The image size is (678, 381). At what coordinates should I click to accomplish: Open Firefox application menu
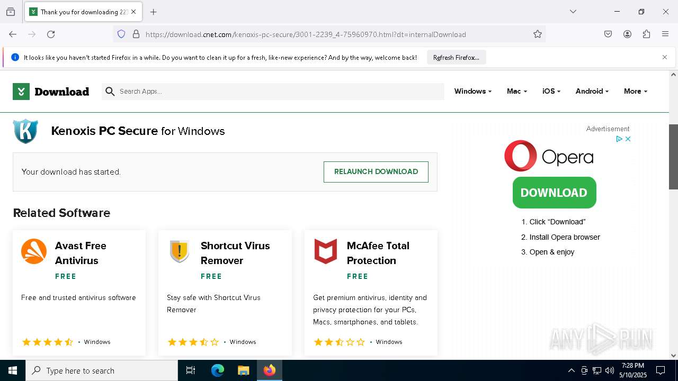(665, 34)
